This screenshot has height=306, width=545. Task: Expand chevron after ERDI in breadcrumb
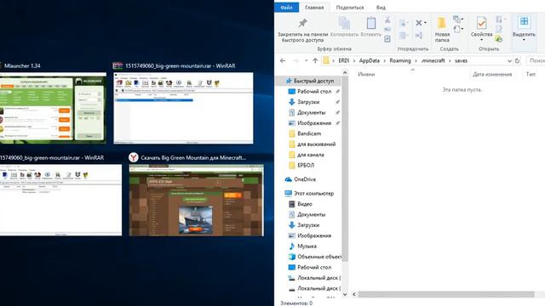(x=354, y=60)
